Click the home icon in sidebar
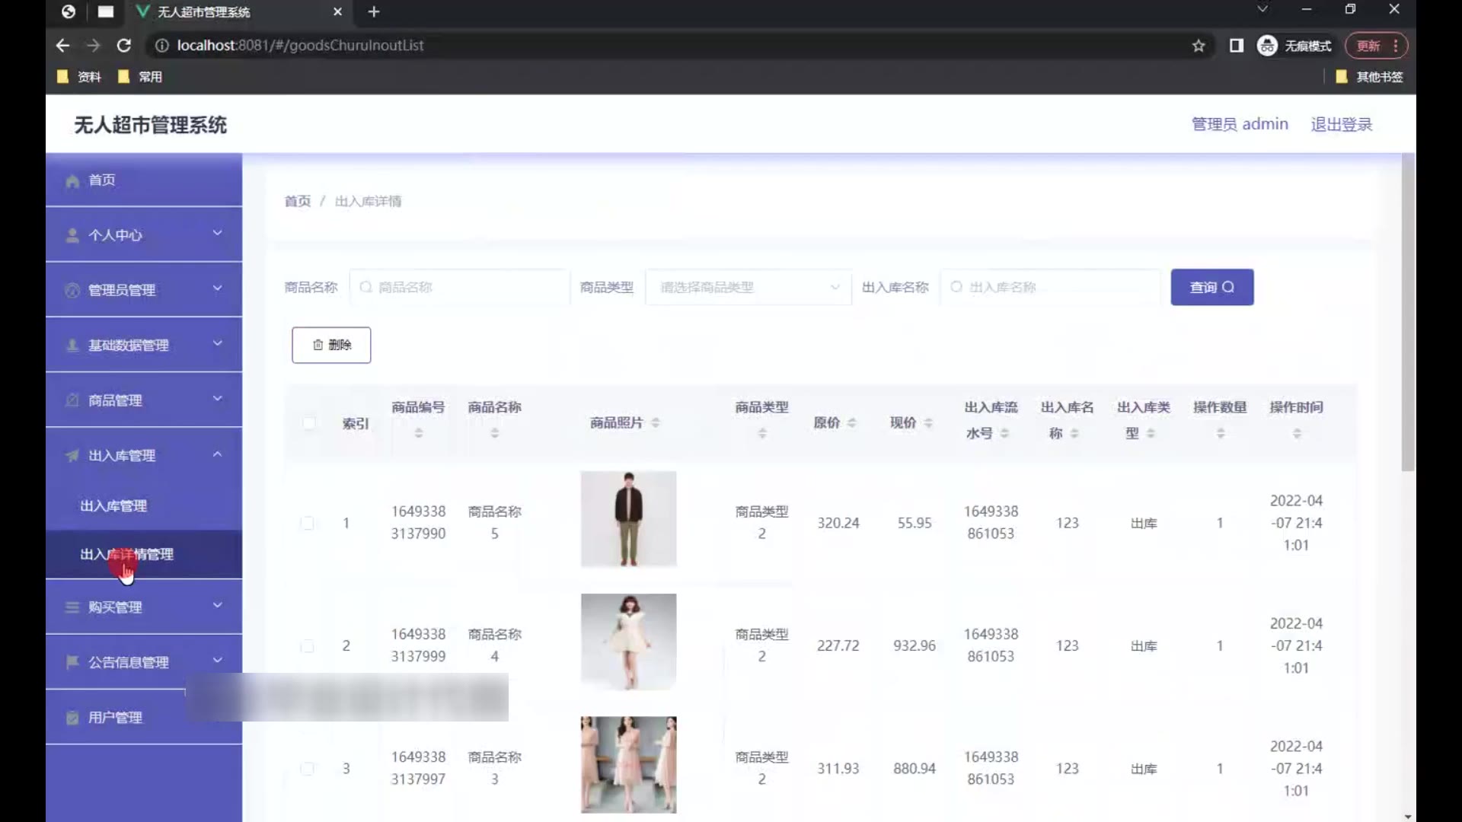1462x822 pixels. pos(72,181)
